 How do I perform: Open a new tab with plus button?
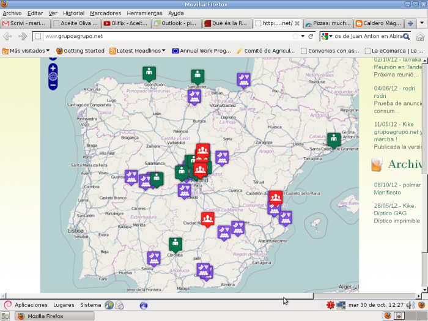click(410, 23)
